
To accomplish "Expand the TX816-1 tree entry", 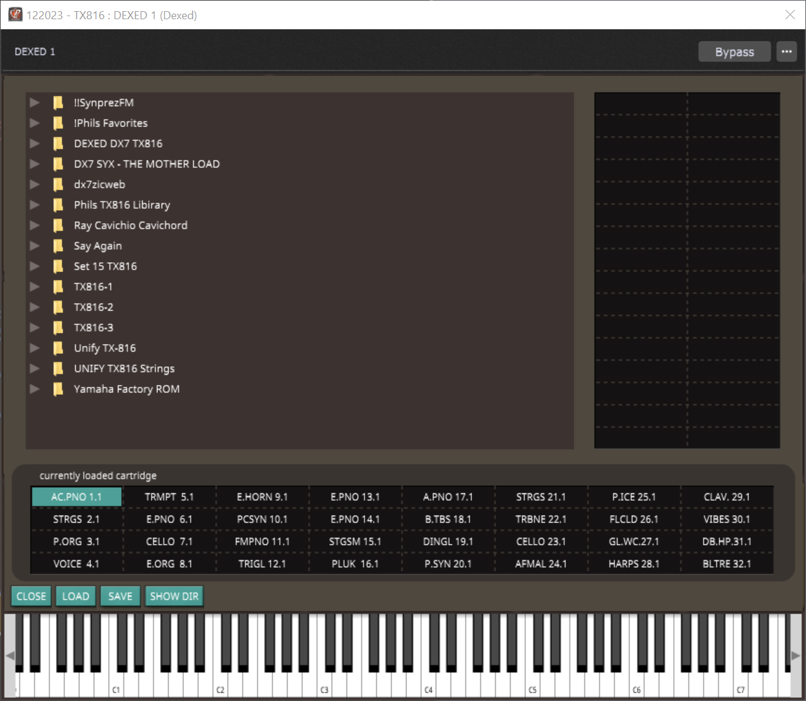I will tap(35, 286).
